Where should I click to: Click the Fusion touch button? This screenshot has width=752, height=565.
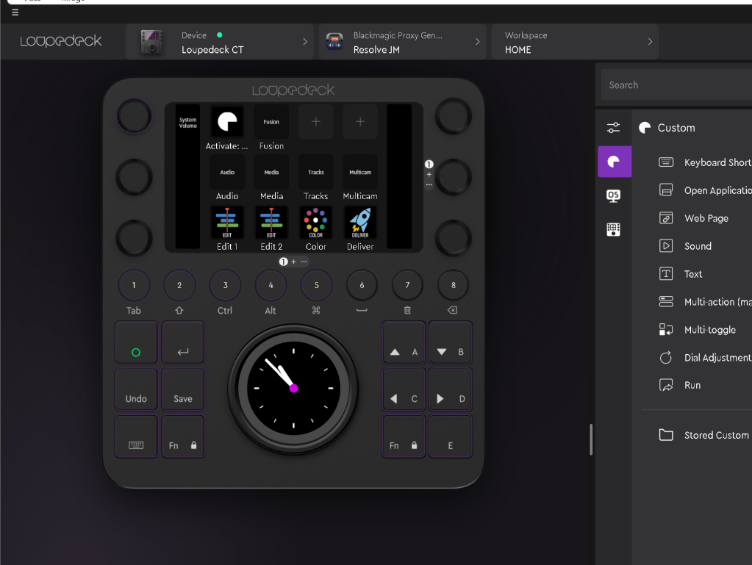pyautogui.click(x=271, y=122)
